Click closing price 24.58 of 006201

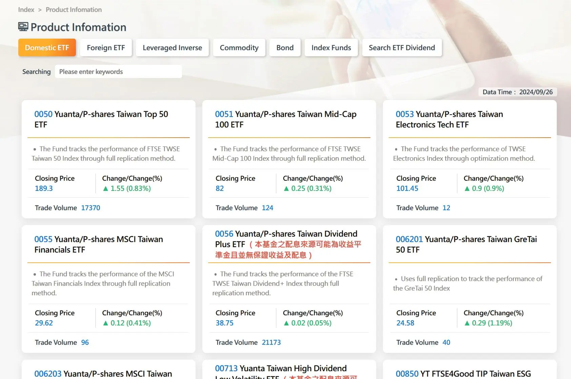[405, 323]
